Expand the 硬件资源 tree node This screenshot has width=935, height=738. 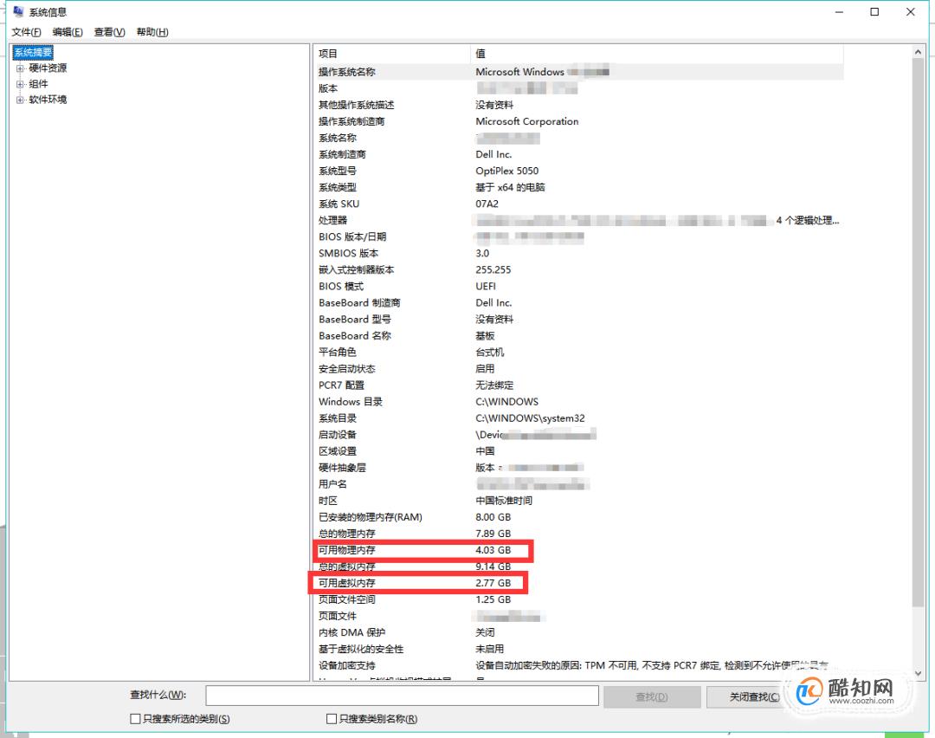(x=20, y=68)
